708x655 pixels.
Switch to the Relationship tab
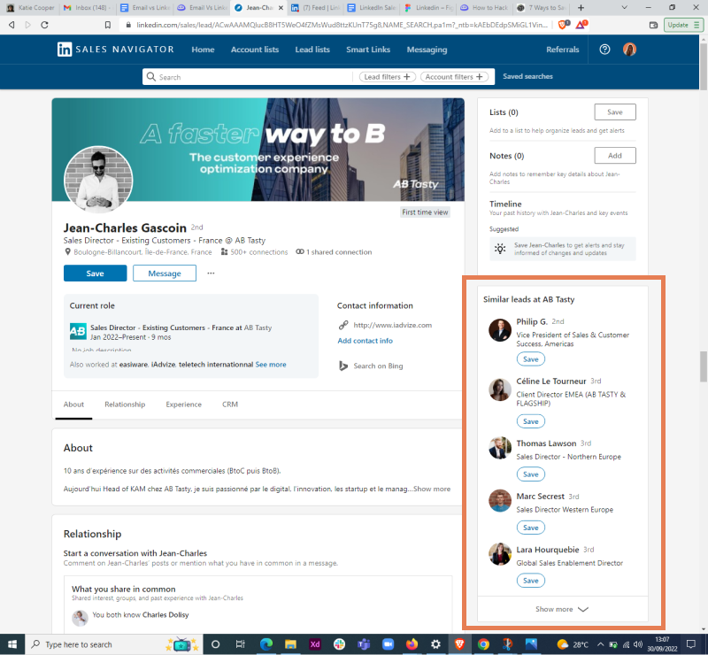click(125, 405)
